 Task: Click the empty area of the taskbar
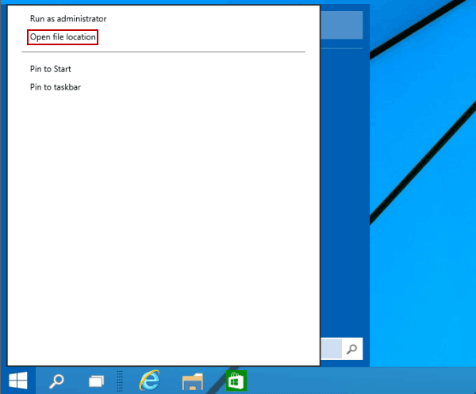[x=357, y=381]
